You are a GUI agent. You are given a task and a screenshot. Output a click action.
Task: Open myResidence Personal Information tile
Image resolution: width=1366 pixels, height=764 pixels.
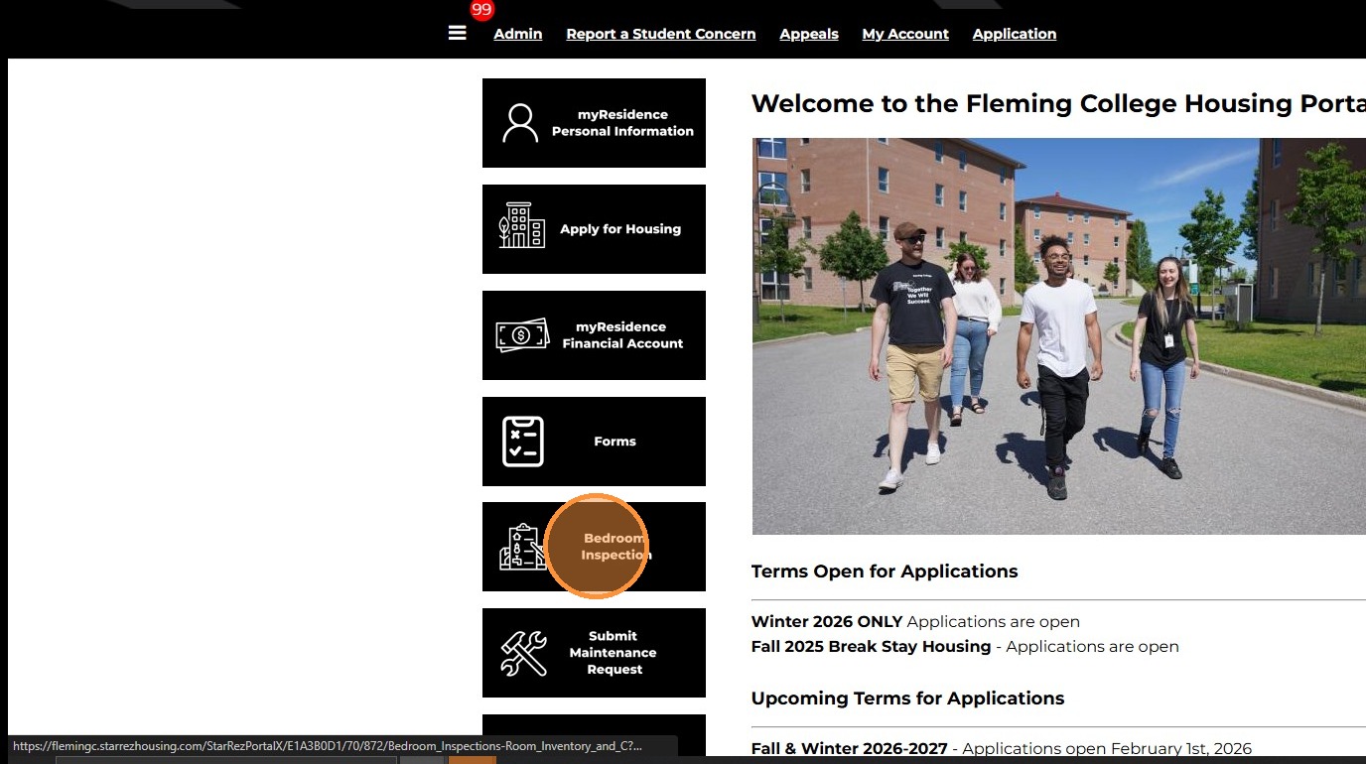[594, 123]
